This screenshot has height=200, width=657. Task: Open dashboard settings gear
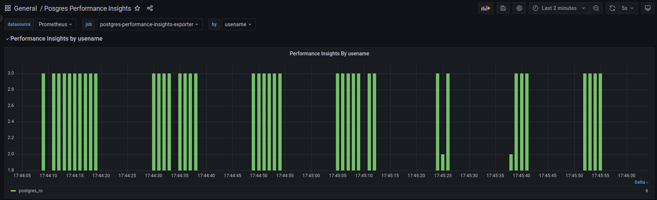(519, 8)
